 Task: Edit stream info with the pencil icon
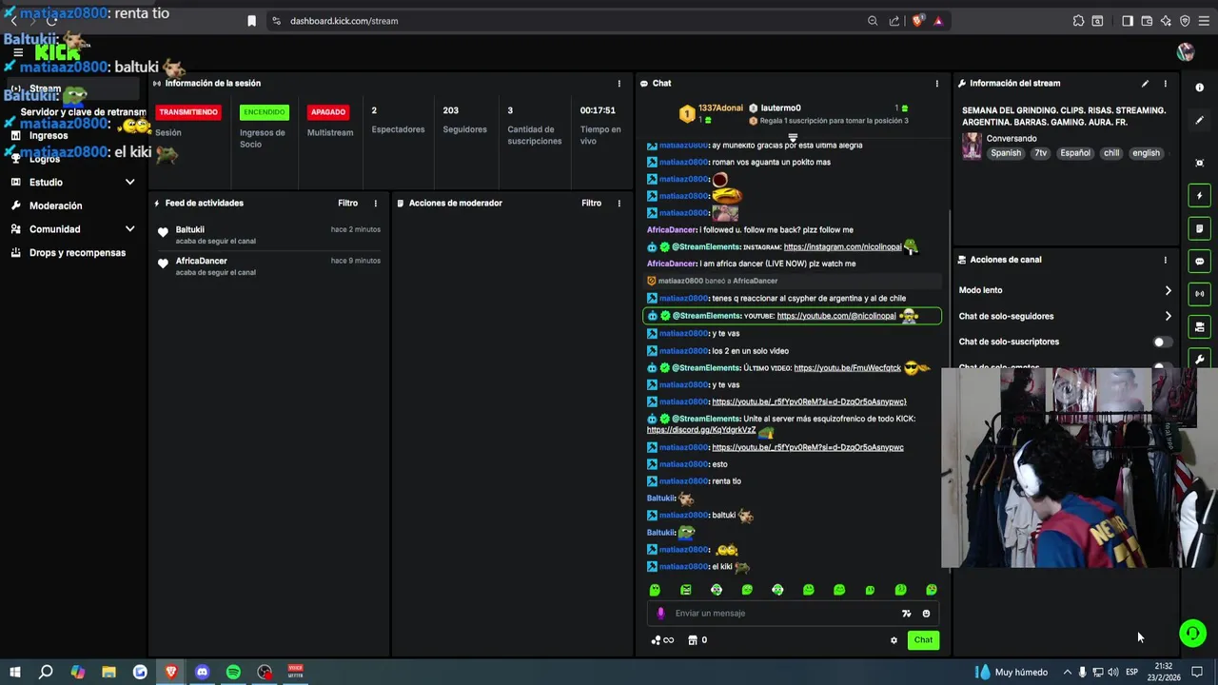click(1145, 84)
